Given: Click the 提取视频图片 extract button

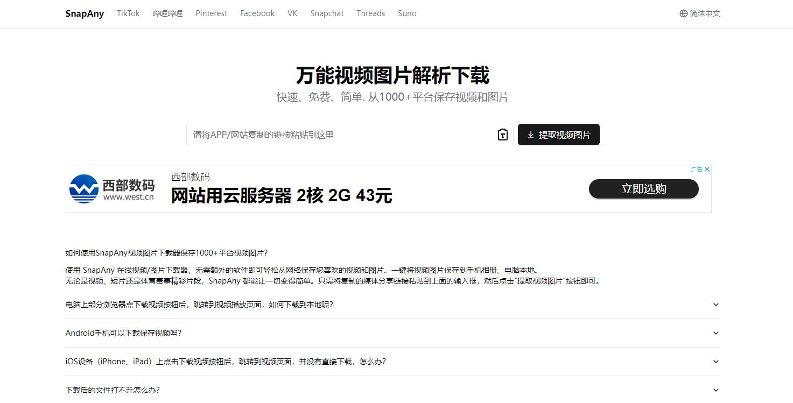Looking at the screenshot, I should pos(558,135).
